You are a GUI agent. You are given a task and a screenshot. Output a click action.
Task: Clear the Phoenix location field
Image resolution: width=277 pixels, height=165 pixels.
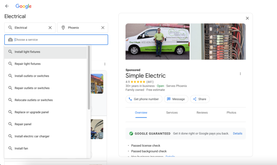(103, 28)
